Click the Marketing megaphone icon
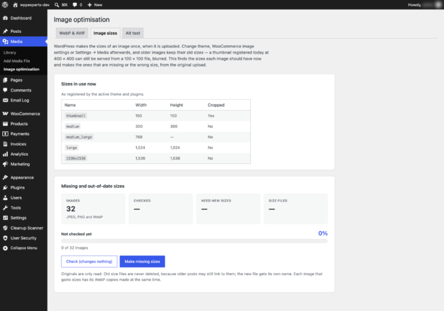444x311 pixels. pyautogui.click(x=5, y=164)
